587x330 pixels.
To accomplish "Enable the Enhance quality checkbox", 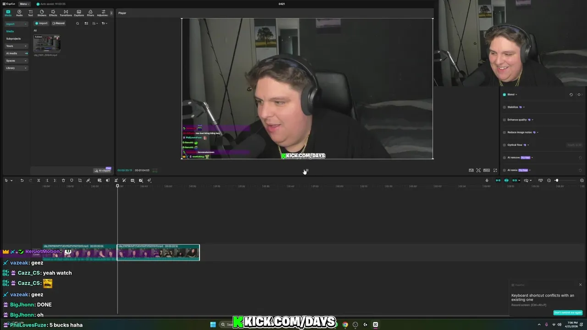I will pos(504,120).
